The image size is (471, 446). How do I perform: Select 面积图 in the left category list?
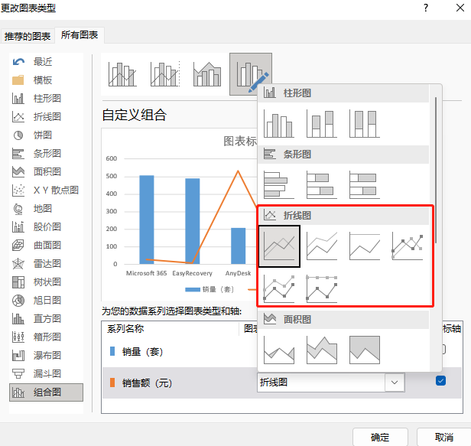pos(46,172)
